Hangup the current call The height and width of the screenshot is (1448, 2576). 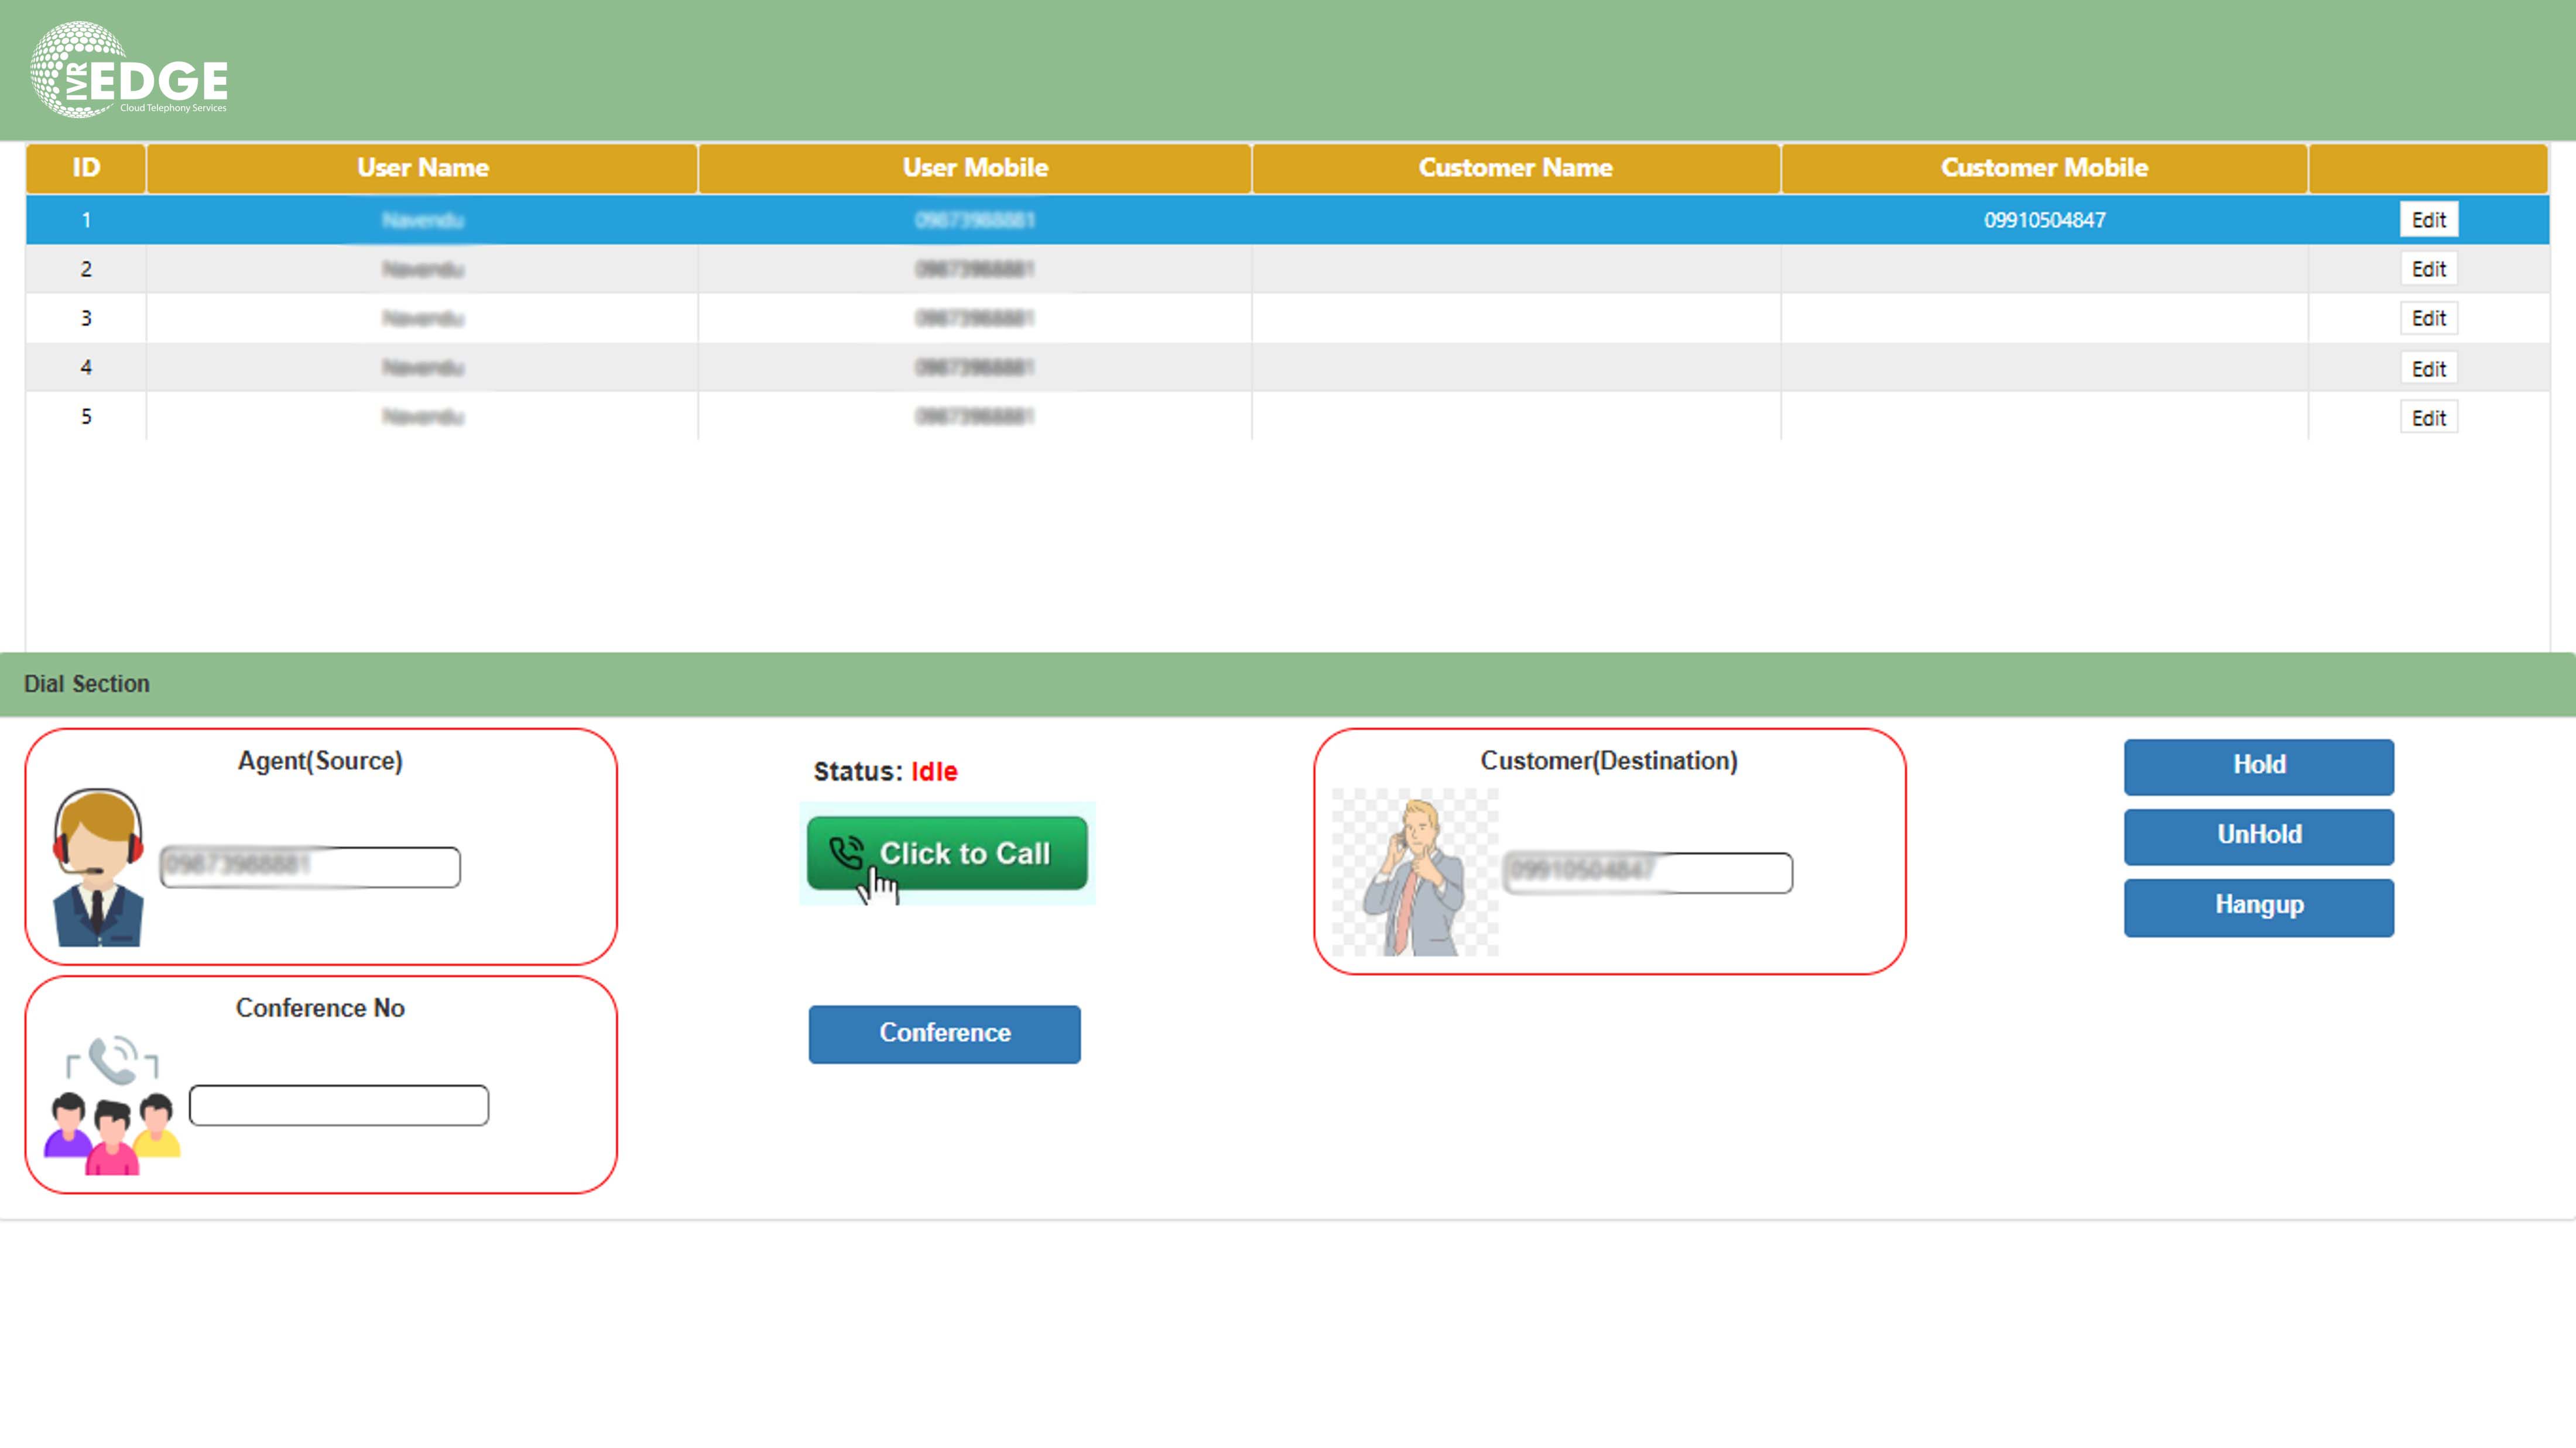pos(2258,906)
